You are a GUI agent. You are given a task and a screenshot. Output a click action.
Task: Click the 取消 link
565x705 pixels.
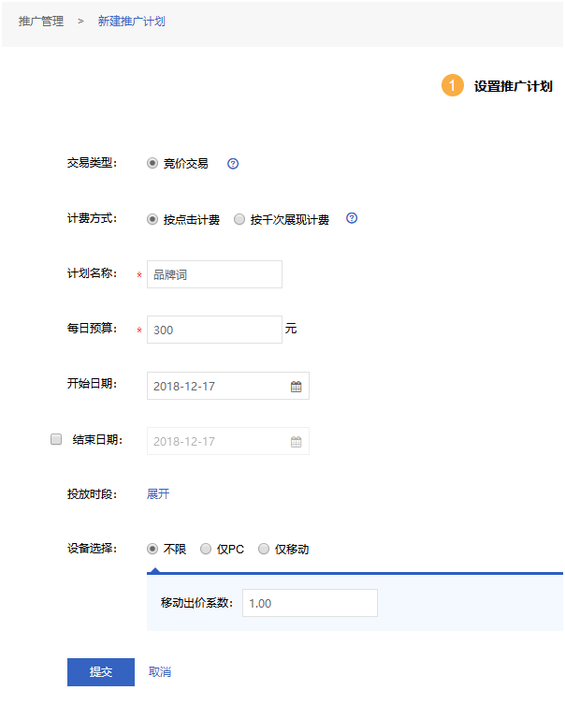[x=160, y=672]
